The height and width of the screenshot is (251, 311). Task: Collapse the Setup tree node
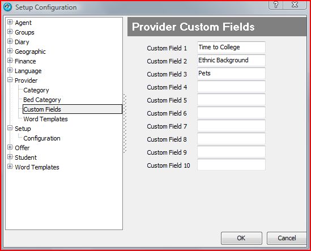click(x=10, y=128)
